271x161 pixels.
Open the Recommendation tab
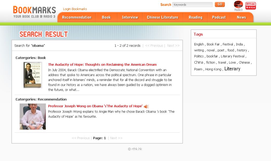(x=77, y=17)
